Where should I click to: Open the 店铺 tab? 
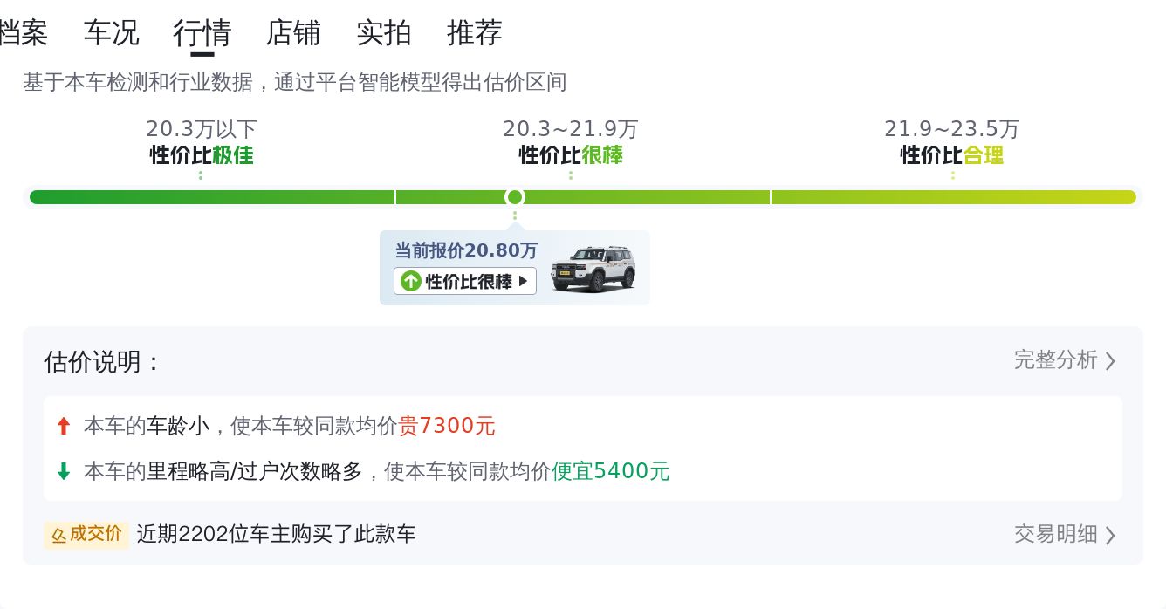click(292, 33)
